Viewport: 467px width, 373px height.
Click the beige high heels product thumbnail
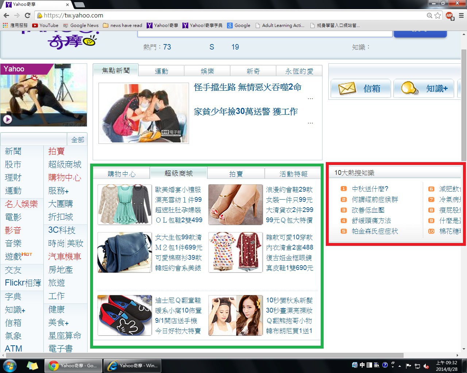click(236, 205)
